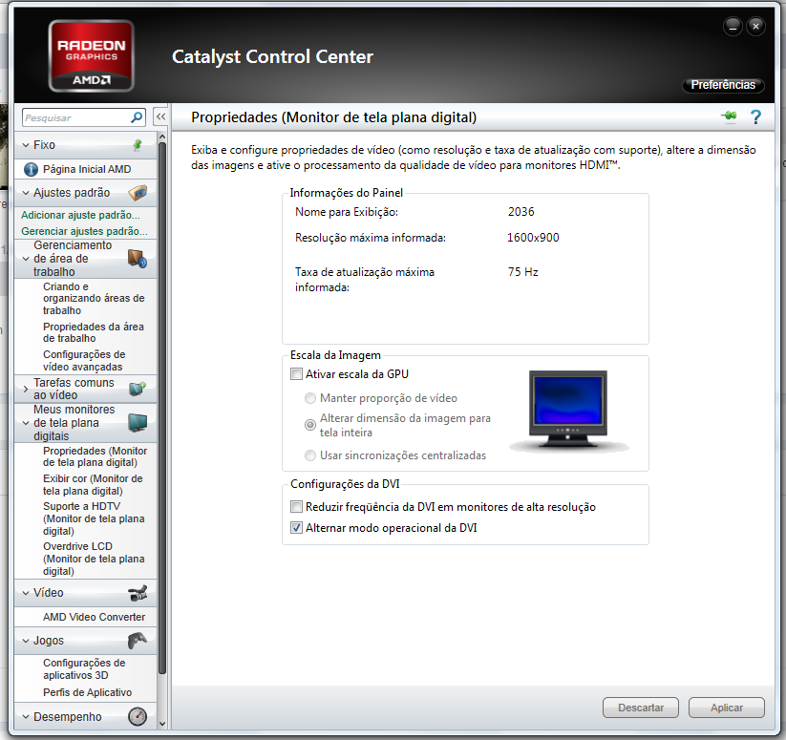Click the gamepad icon beside Jogos
This screenshot has height=740, width=786.
tap(138, 641)
